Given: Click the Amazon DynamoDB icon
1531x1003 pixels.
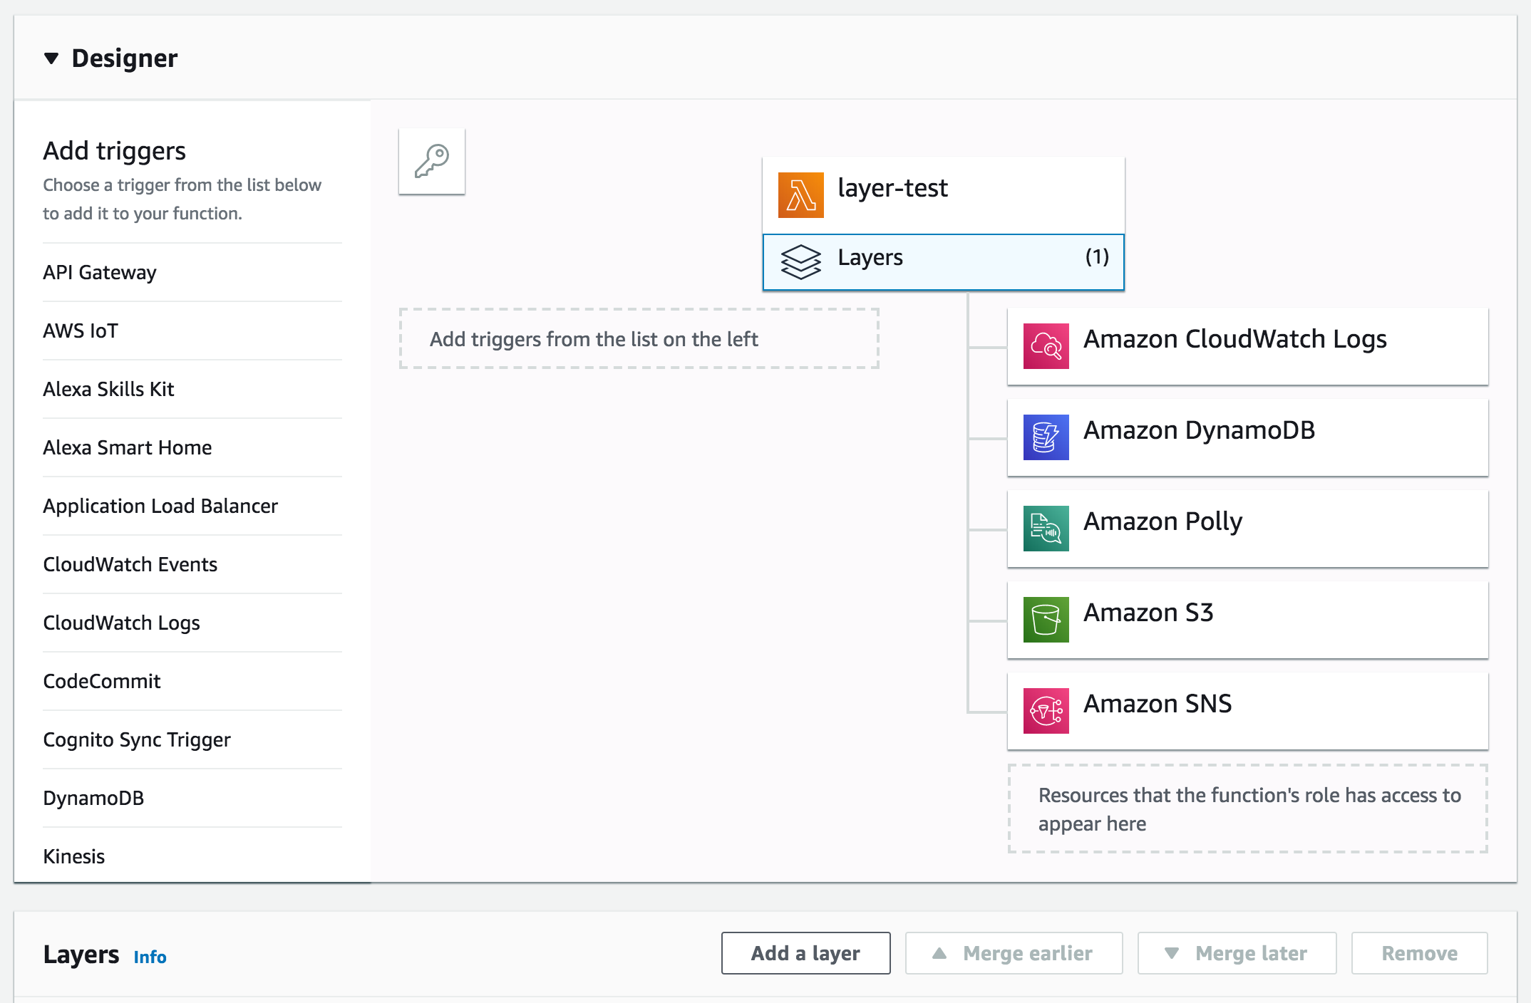Looking at the screenshot, I should (1046, 437).
